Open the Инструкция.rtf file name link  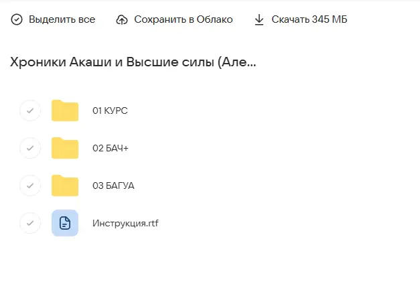(125, 223)
